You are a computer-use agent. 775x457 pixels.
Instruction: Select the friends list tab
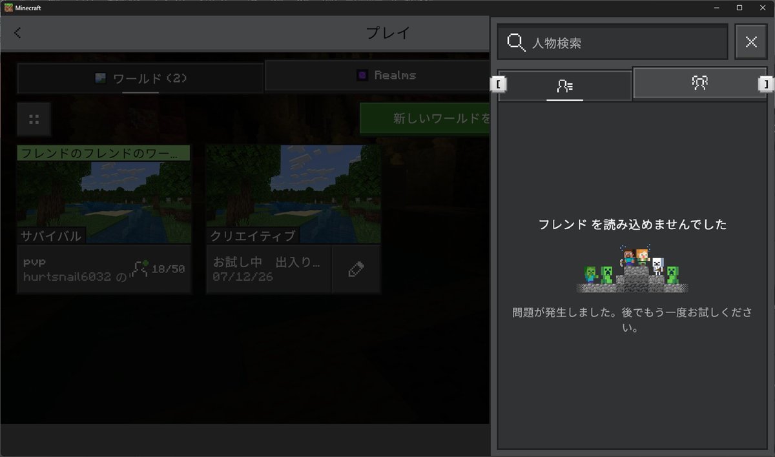(564, 86)
